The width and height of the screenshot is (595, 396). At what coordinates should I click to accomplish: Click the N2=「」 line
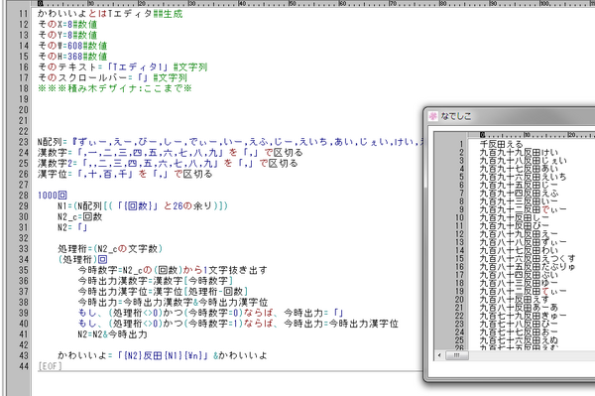tap(72, 227)
